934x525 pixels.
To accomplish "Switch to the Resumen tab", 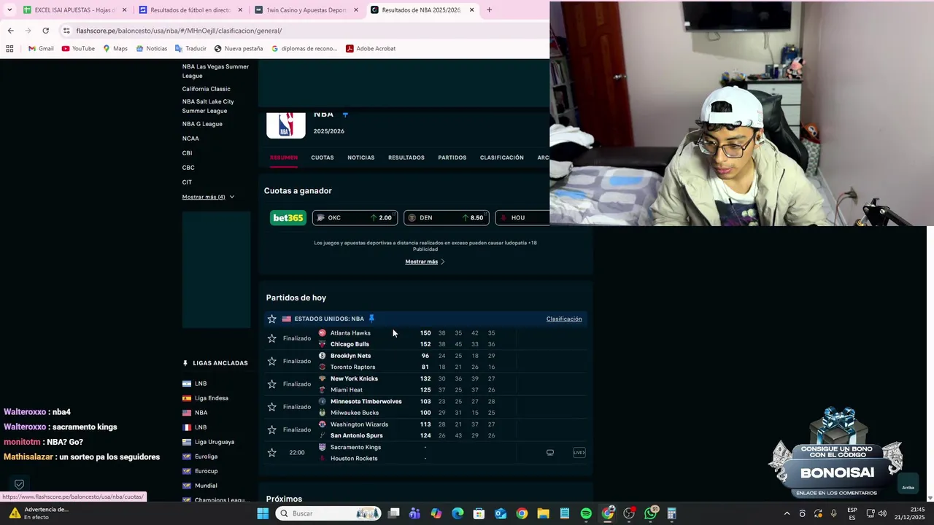I will point(284,157).
